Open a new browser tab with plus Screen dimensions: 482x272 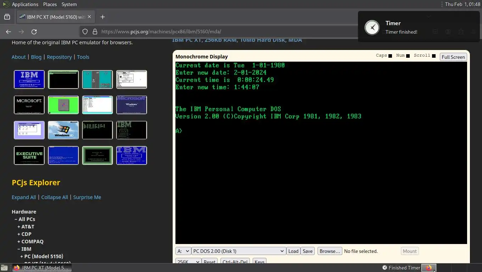pos(102,17)
